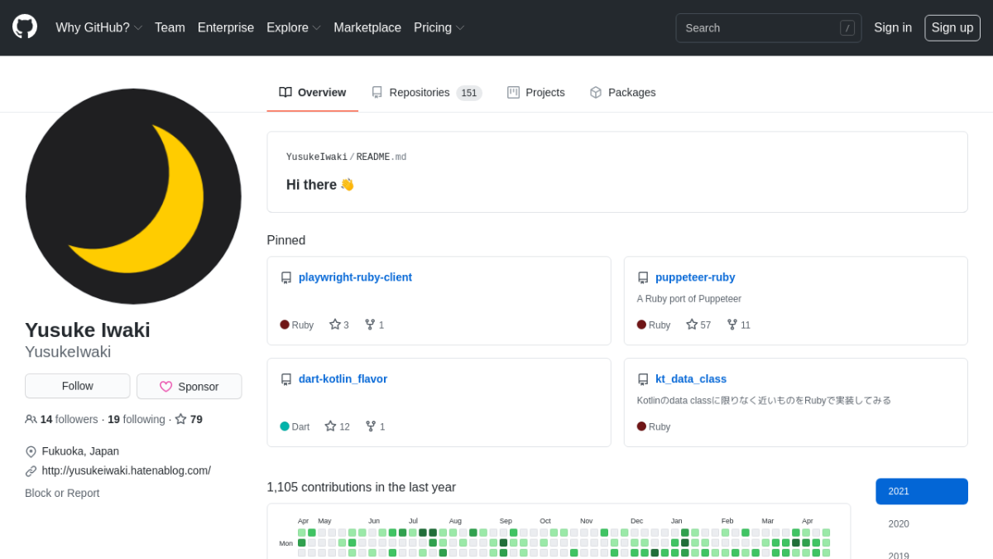Open the GitHub homepage via Octocat logo
Image resolution: width=993 pixels, height=559 pixels.
point(25,27)
